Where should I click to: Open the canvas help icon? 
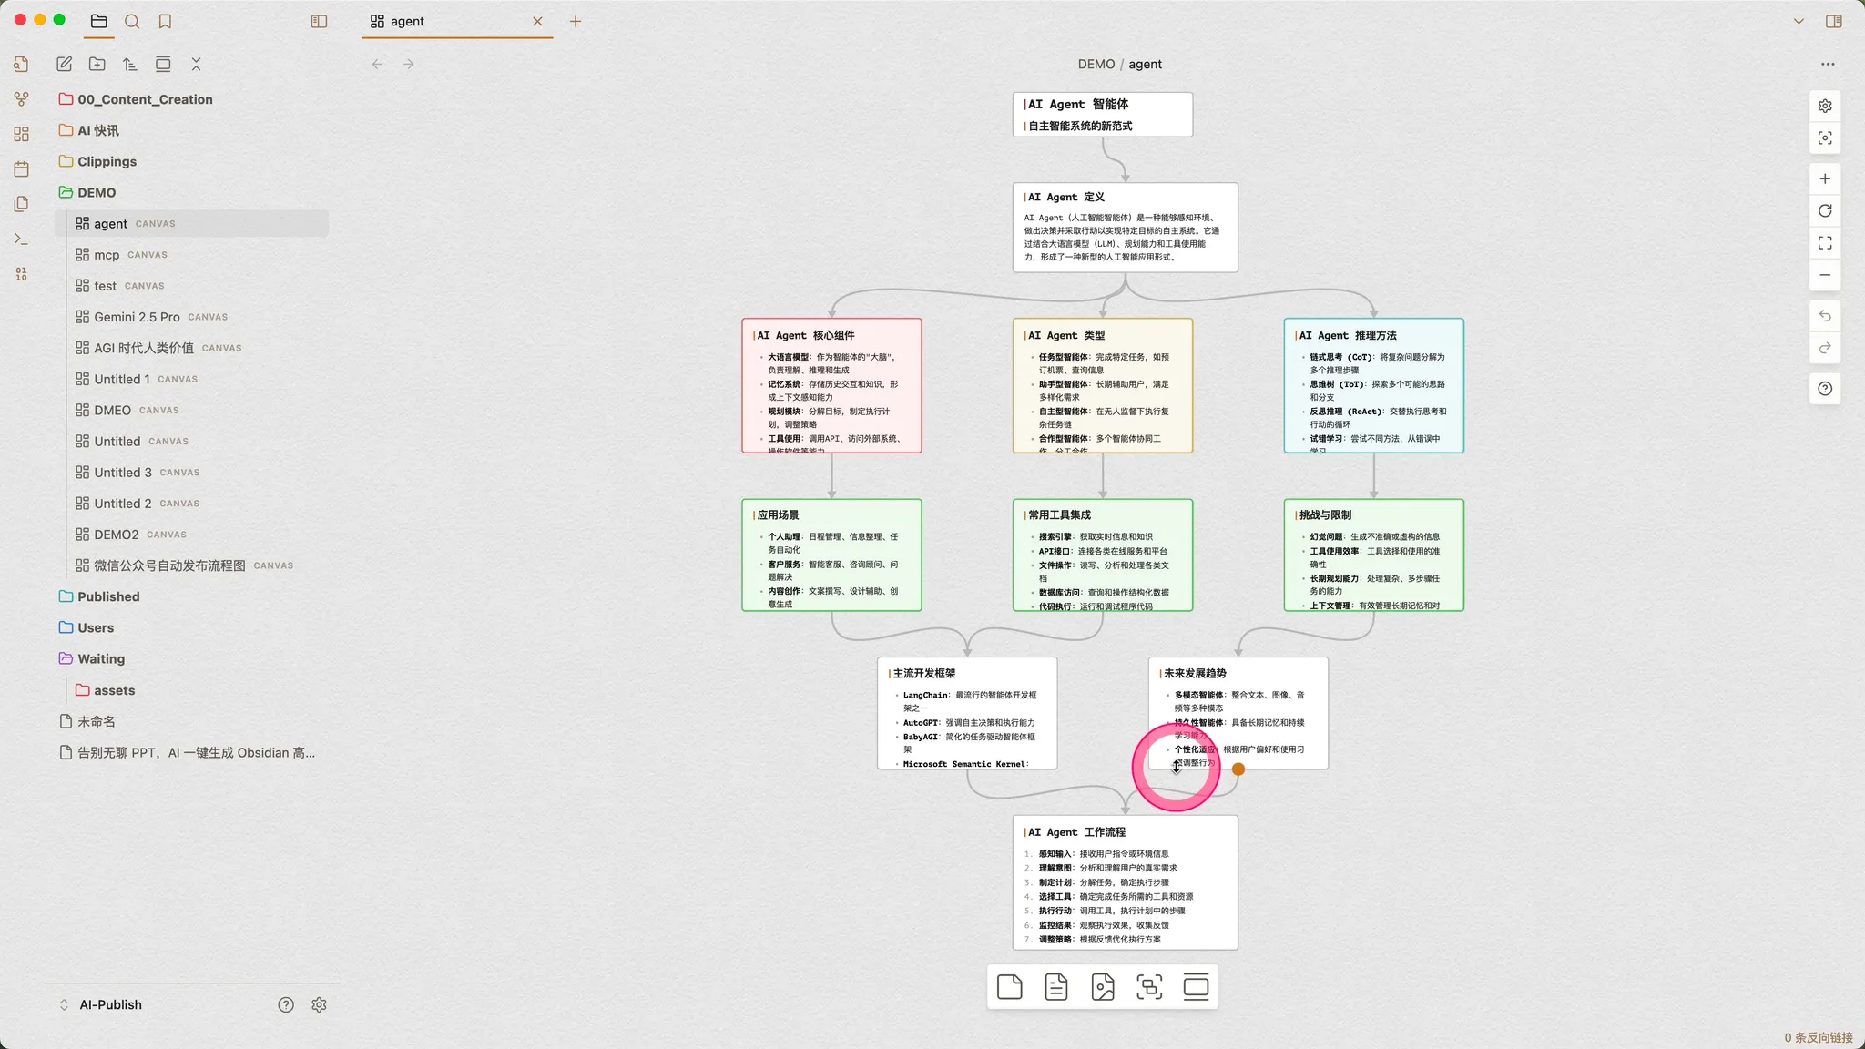(x=1825, y=389)
